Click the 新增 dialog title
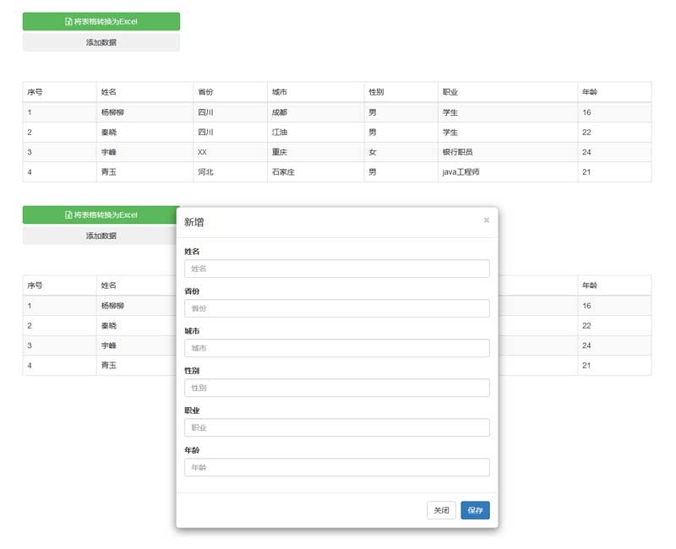Image resolution: width=676 pixels, height=549 pixels. pos(194,222)
